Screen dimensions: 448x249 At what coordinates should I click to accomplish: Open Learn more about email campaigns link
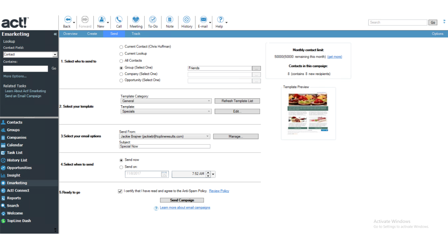click(x=185, y=208)
